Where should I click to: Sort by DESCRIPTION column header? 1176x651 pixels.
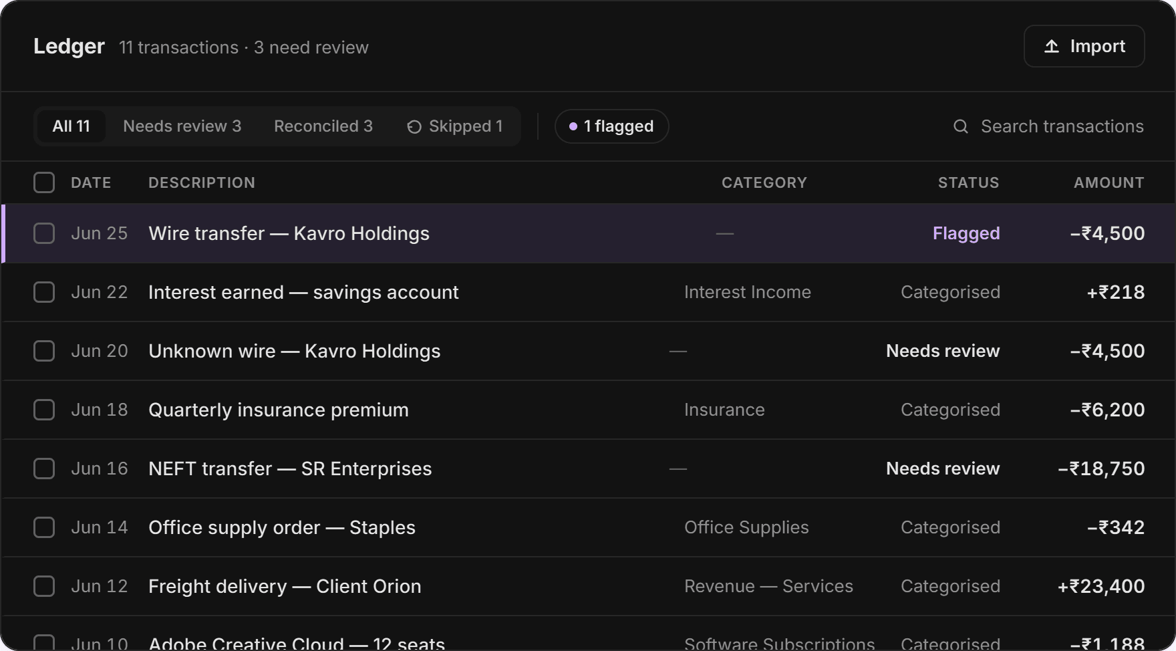[x=202, y=182]
